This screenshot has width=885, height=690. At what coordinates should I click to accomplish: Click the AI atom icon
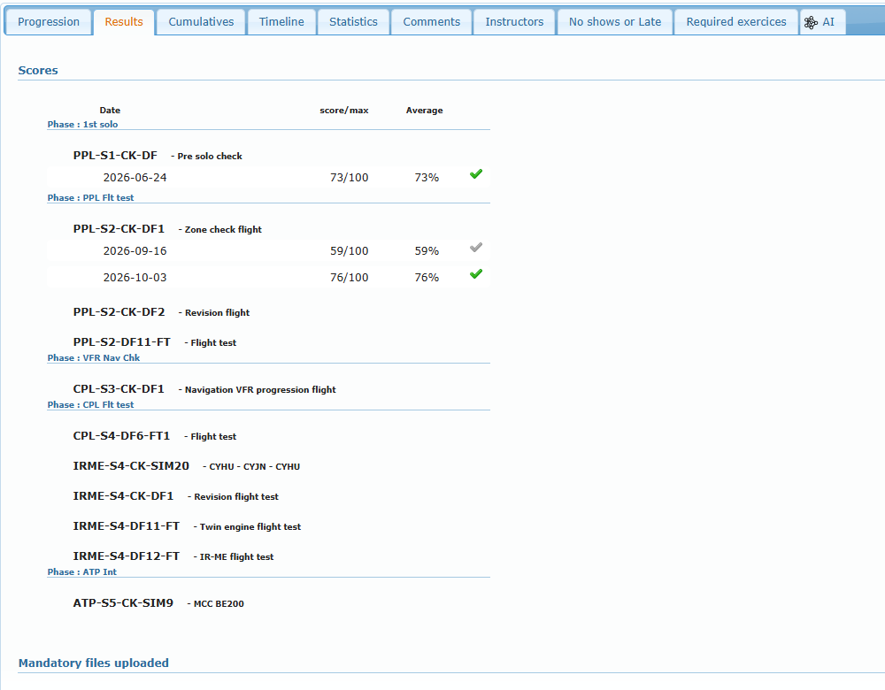tap(811, 23)
